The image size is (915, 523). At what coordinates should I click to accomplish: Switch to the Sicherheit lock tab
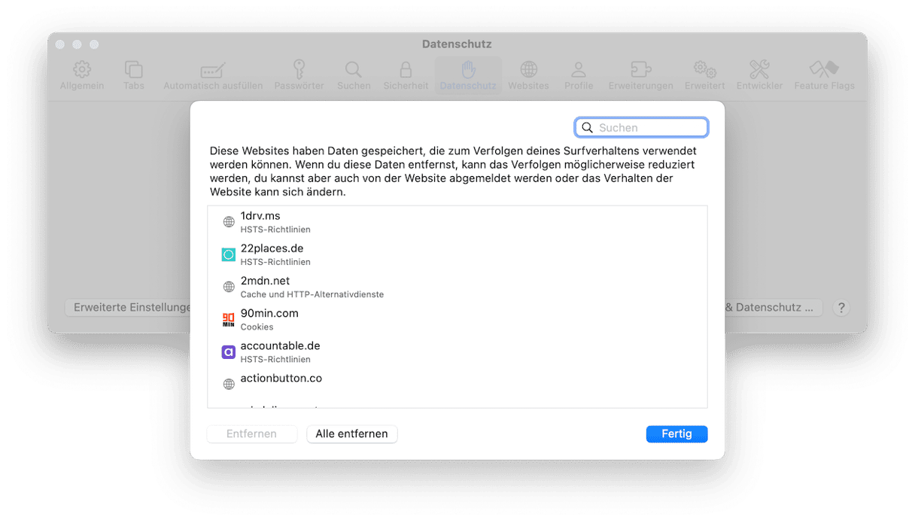tap(406, 76)
